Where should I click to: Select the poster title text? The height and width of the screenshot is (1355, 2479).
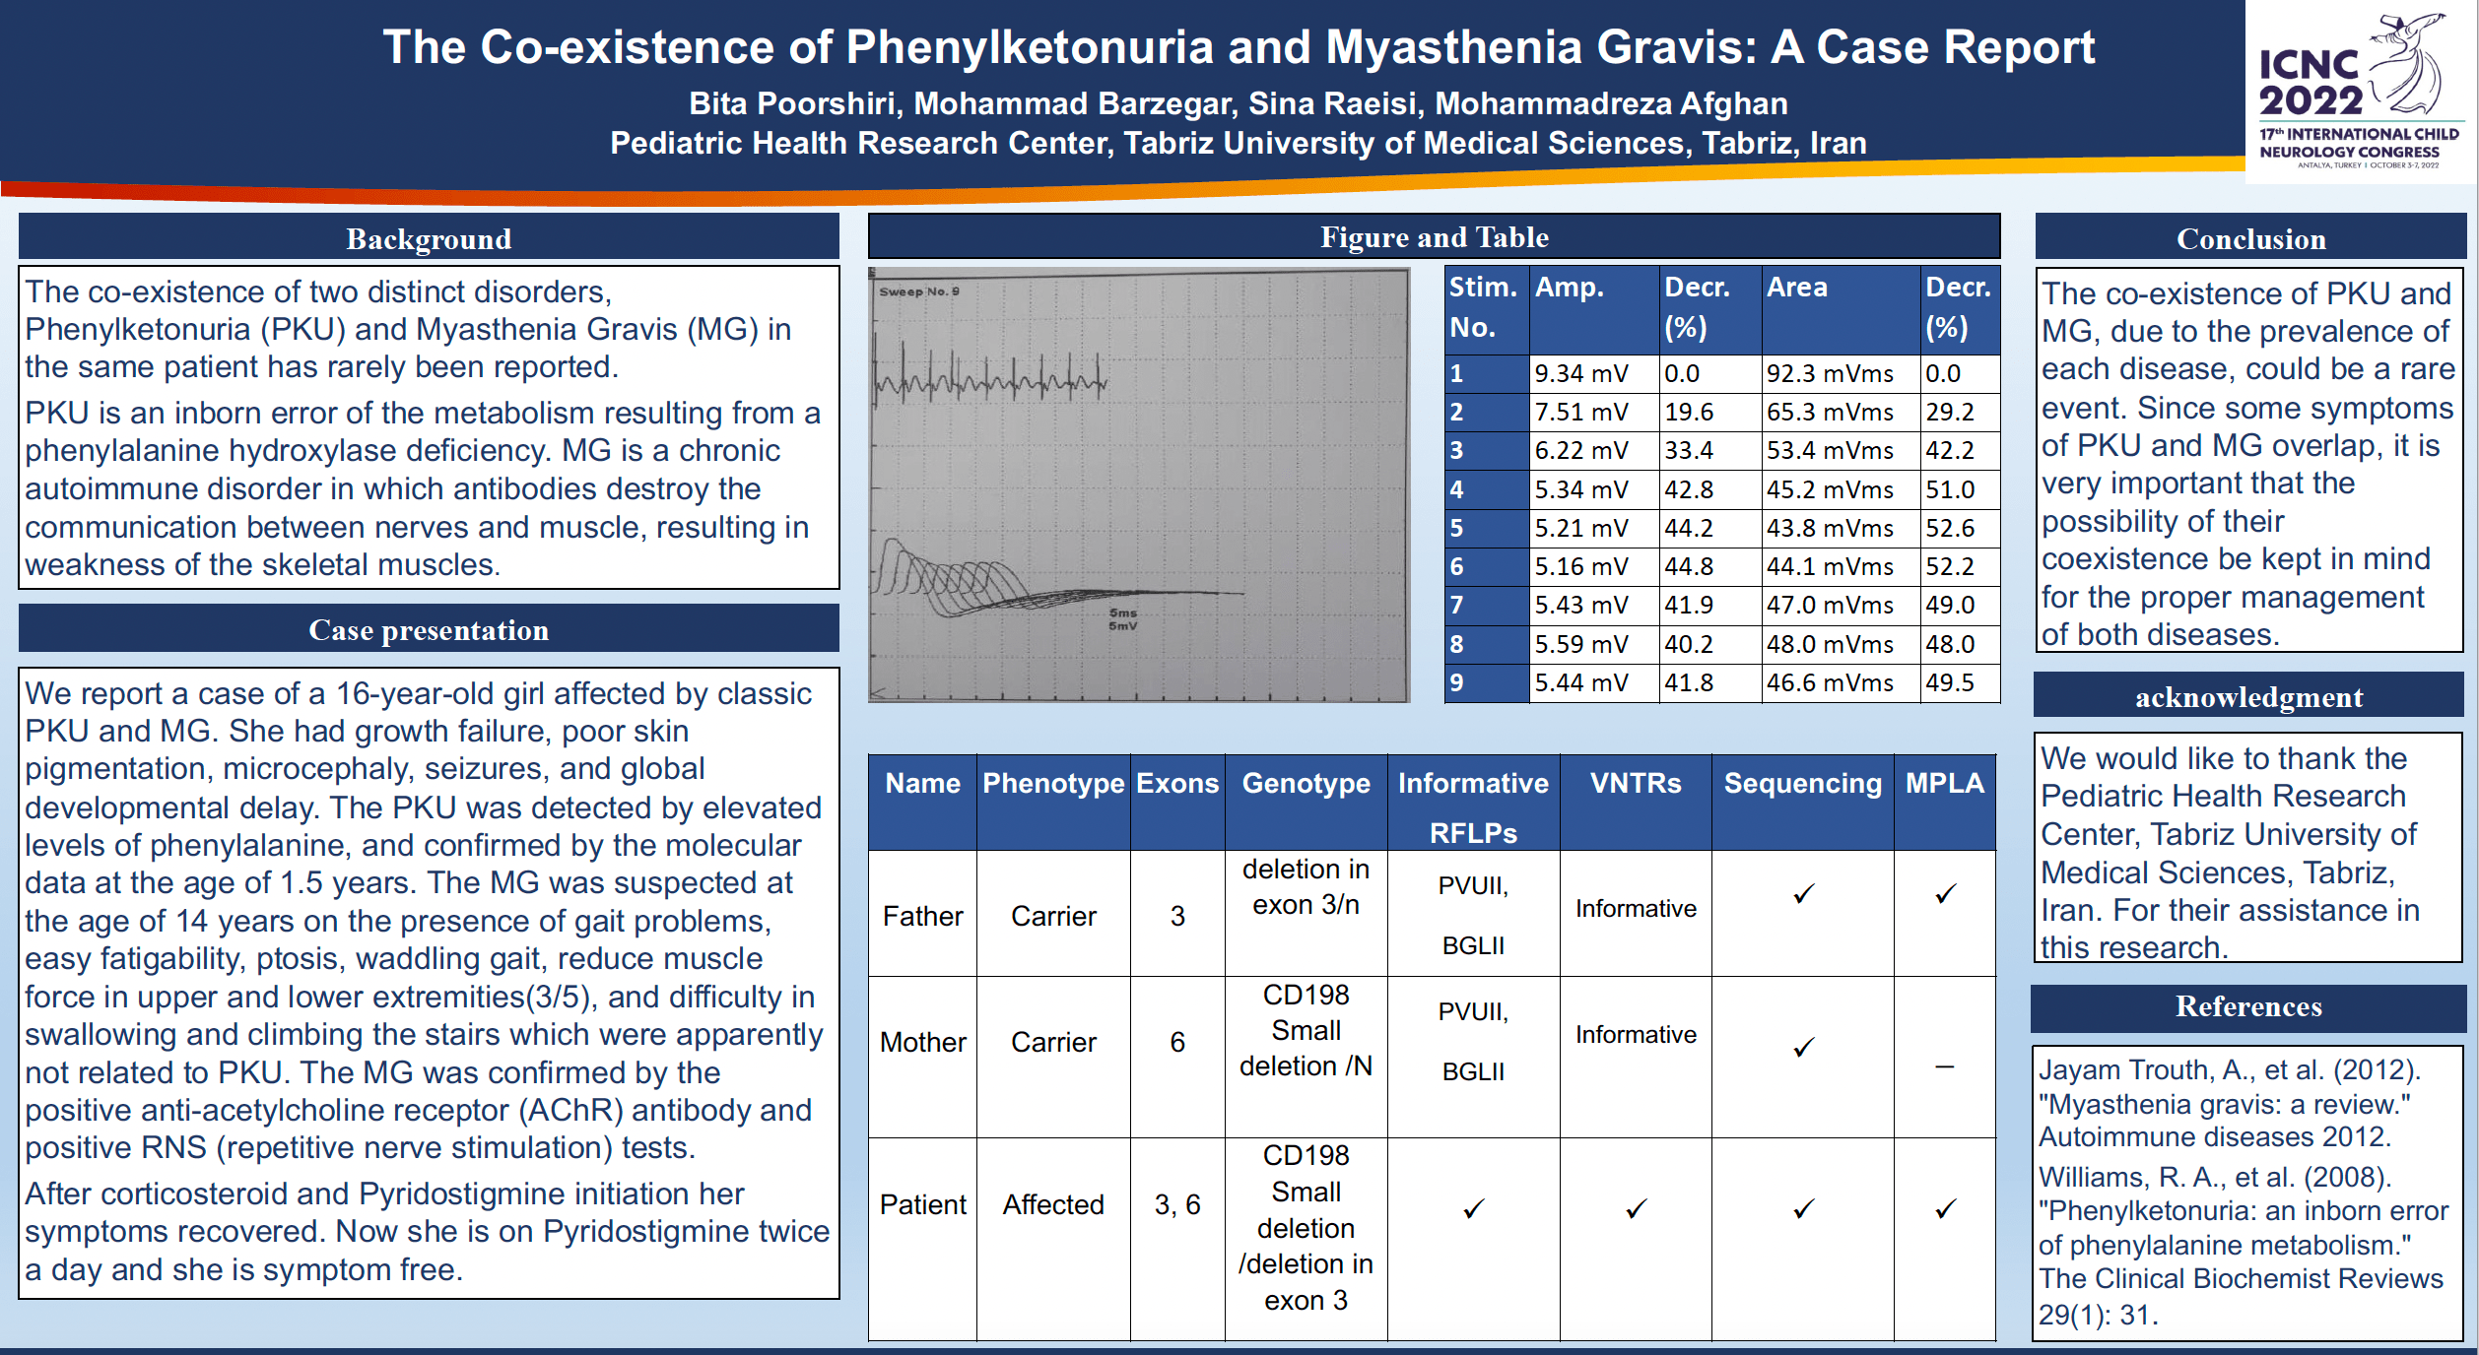click(x=1239, y=46)
